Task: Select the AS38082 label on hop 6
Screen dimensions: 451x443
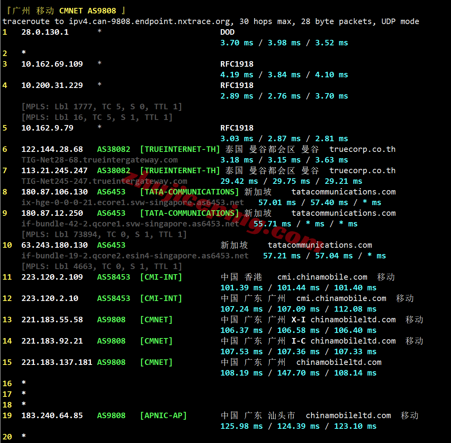Action: pyautogui.click(x=113, y=150)
